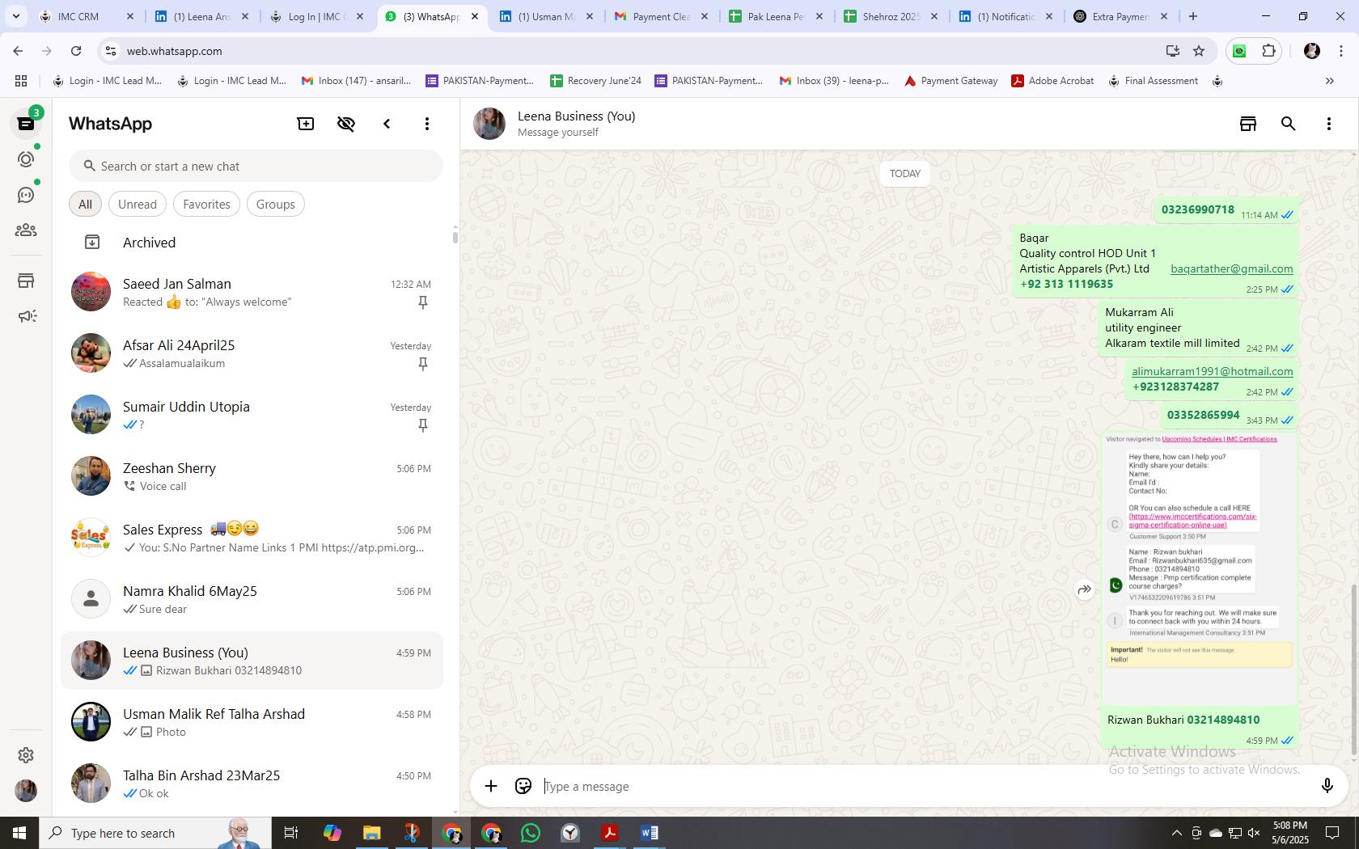Image resolution: width=1359 pixels, height=849 pixels.
Task: Open WhatsApp app in Windows taskbar
Action: click(x=531, y=833)
